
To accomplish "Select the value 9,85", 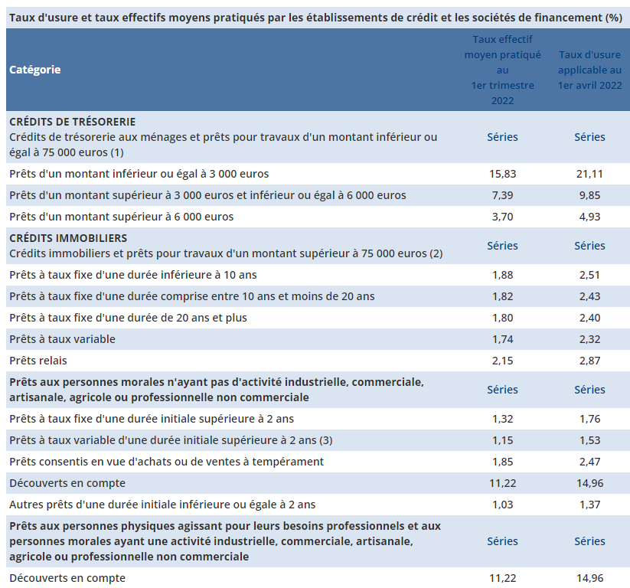I will (589, 195).
